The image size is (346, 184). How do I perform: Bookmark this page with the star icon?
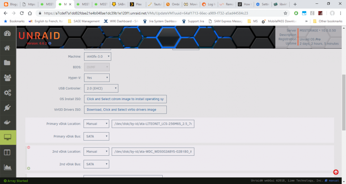[x=285, y=13]
